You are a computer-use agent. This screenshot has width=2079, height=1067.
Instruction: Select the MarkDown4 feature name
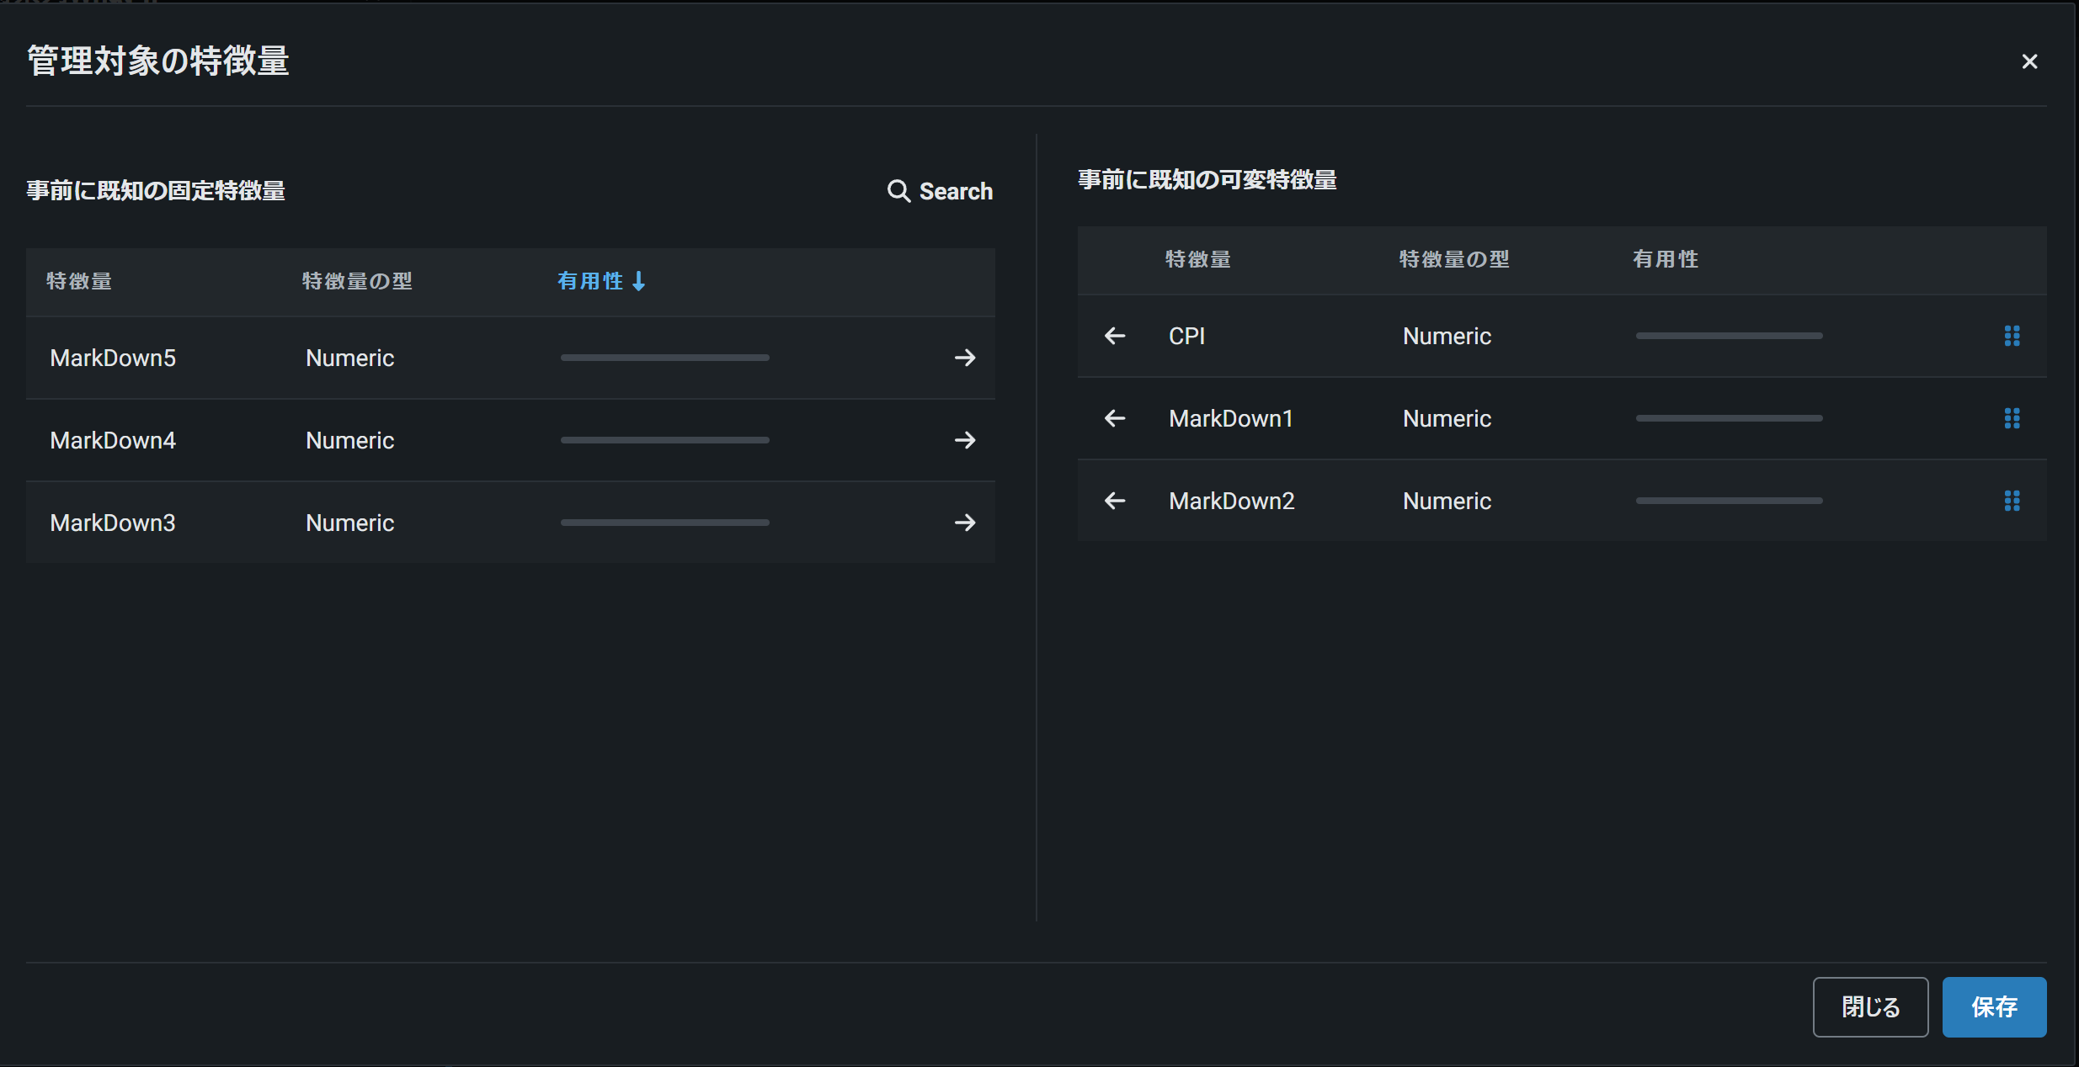pyautogui.click(x=113, y=440)
